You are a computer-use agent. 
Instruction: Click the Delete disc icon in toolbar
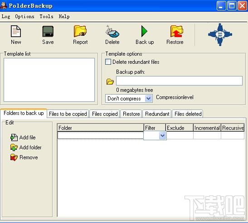(x=112, y=31)
